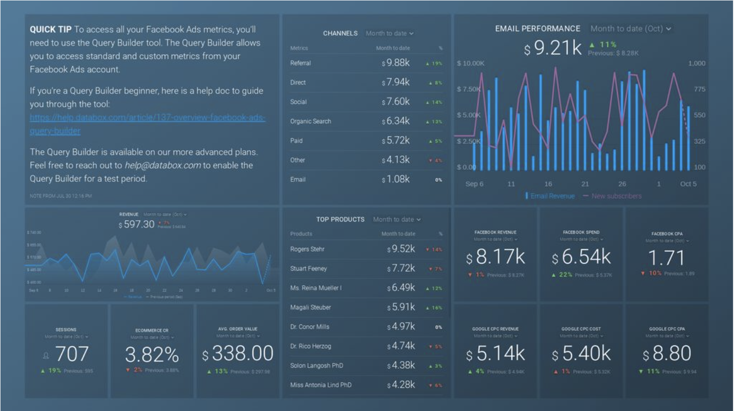
Task: Click the Sessions user icon beside 707
Action: [46, 356]
